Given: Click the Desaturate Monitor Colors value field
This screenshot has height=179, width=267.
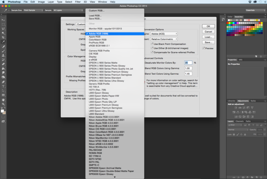Looking at the screenshot, I should click(x=188, y=62).
